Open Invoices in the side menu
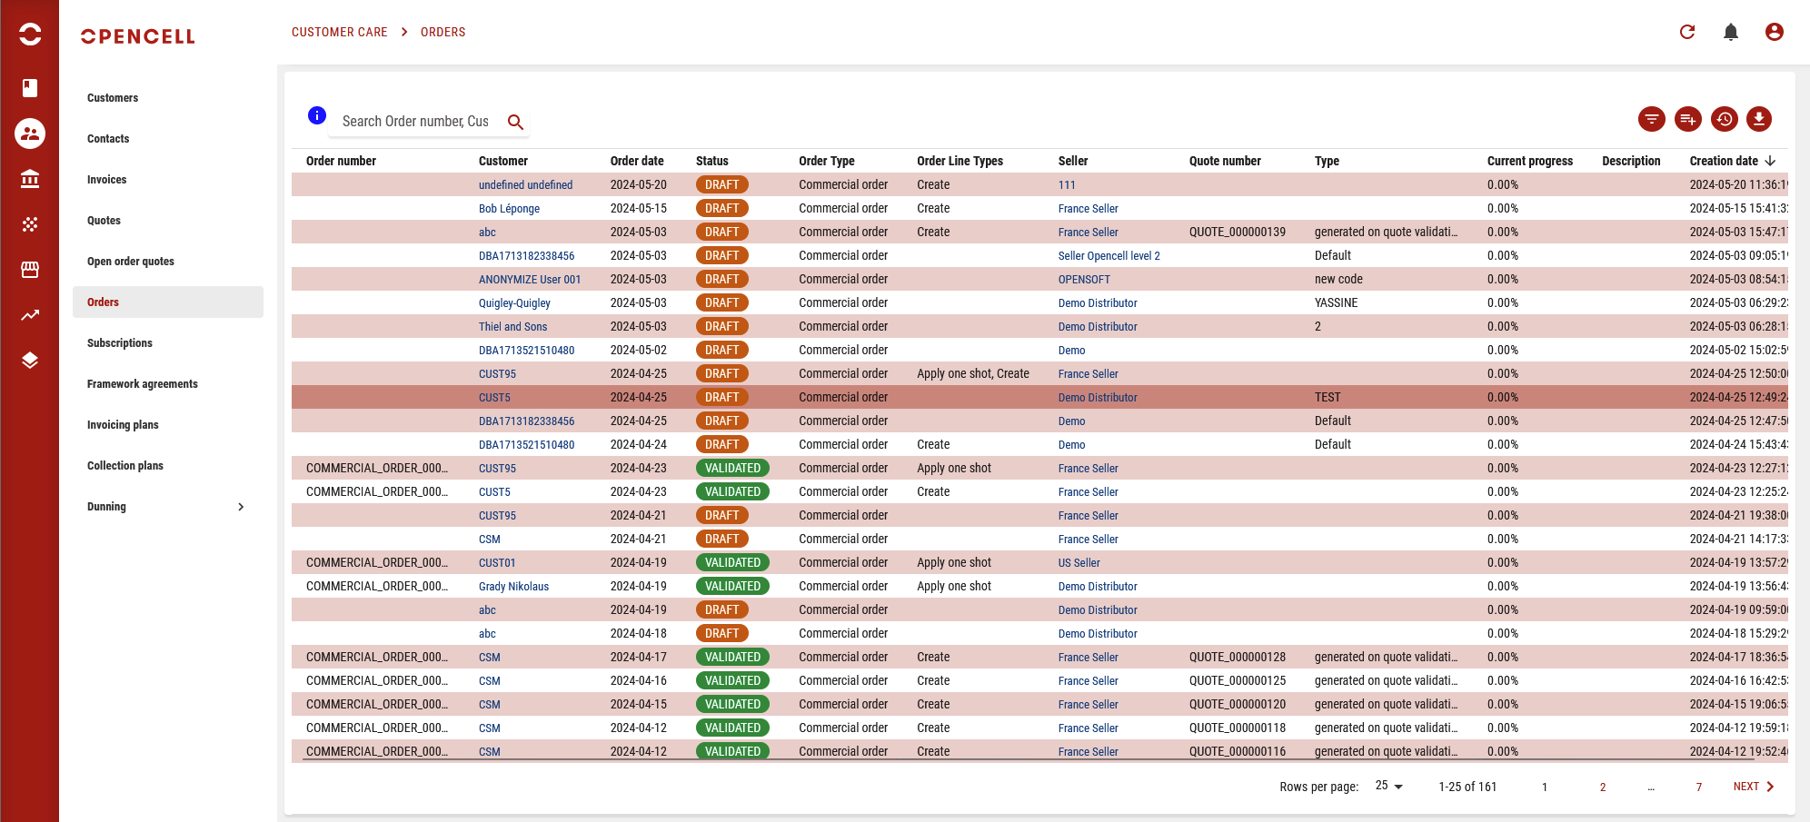 point(107,180)
